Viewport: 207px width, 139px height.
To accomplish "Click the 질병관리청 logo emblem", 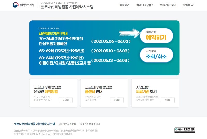I will 16,5.
